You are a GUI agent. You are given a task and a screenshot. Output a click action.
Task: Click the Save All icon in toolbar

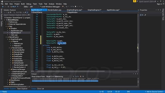pos(15,7)
